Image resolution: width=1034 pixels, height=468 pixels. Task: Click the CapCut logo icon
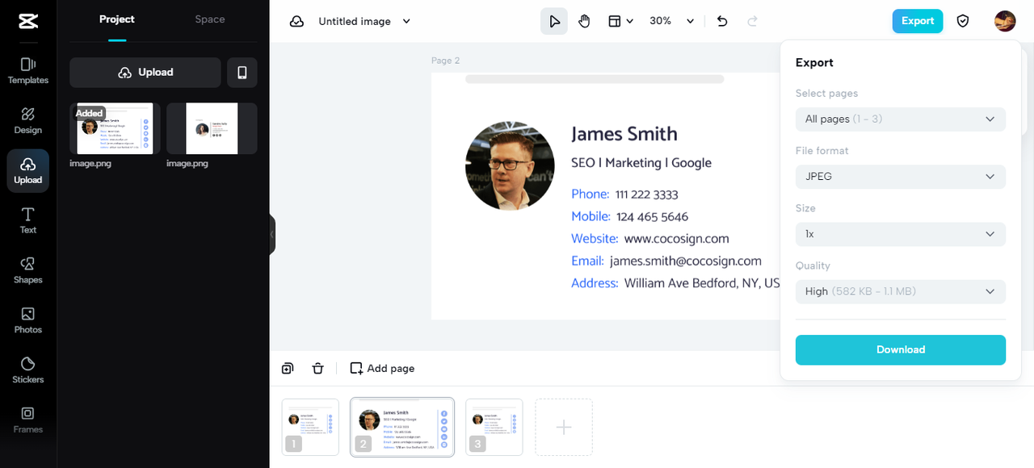pos(27,22)
